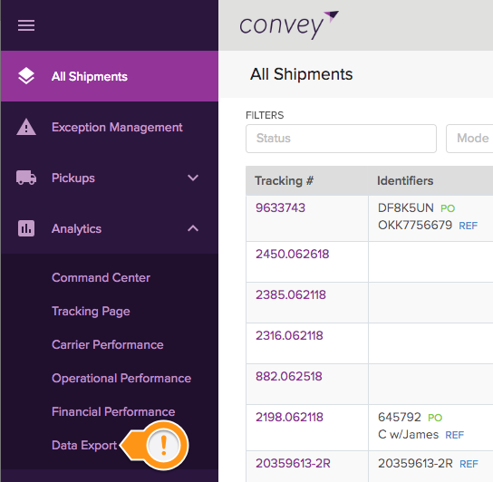Open Tracking Page submenu item

point(91,312)
